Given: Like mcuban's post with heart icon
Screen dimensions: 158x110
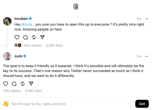Looking at the screenshot, I should [x=17, y=37].
